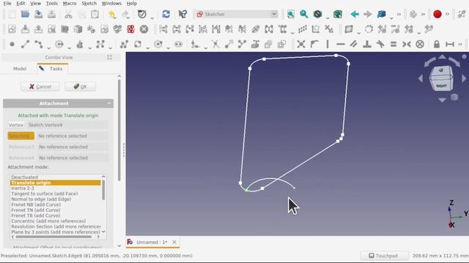Apply the Perpendicular constraint
This screenshot has width=469, height=263.
[x=367, y=44]
